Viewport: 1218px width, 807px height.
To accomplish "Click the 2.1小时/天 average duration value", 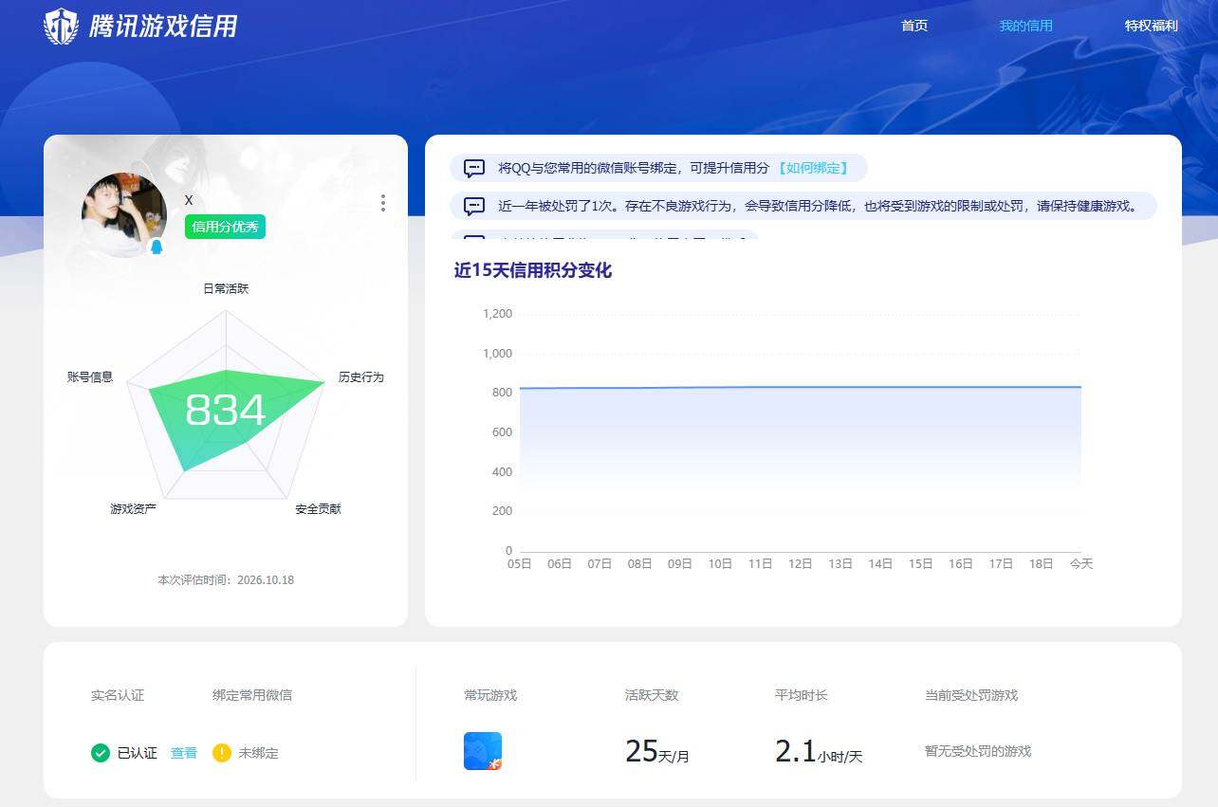I will tap(819, 751).
